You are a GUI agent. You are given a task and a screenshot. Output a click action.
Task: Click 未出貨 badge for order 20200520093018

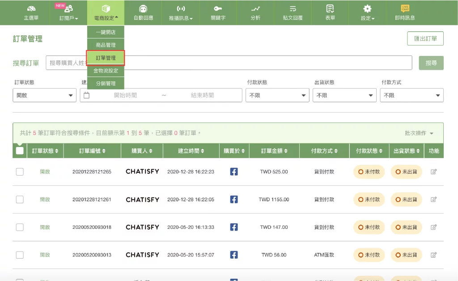click(x=406, y=227)
